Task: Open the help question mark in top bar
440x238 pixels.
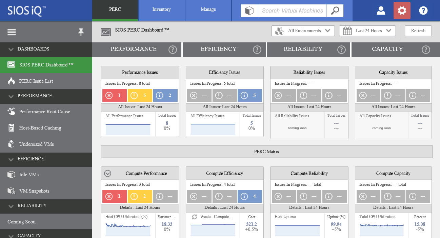Action: click(423, 11)
